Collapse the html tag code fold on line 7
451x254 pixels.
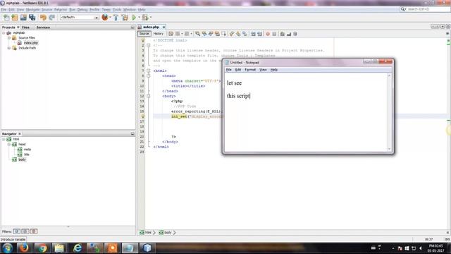149,71
